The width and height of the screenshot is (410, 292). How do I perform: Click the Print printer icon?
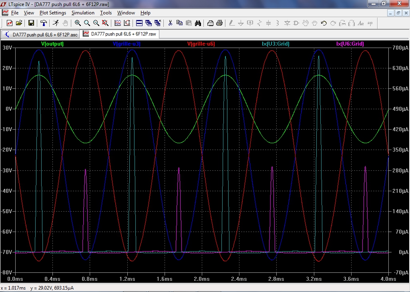(x=219, y=23)
